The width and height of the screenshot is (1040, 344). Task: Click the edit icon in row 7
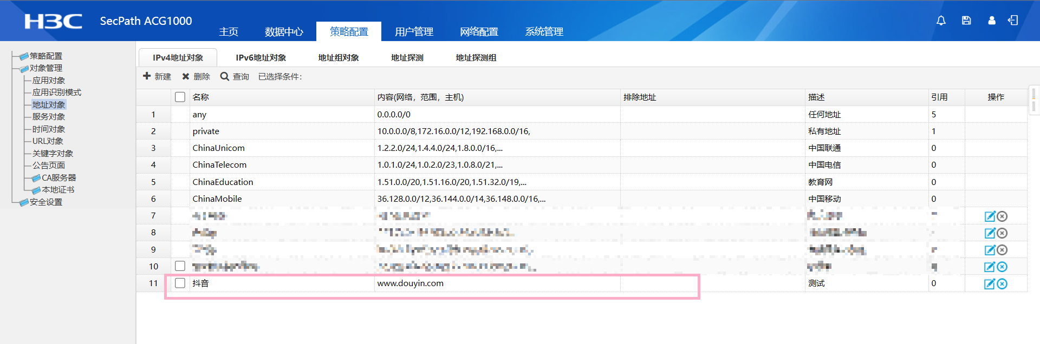pyautogui.click(x=990, y=216)
